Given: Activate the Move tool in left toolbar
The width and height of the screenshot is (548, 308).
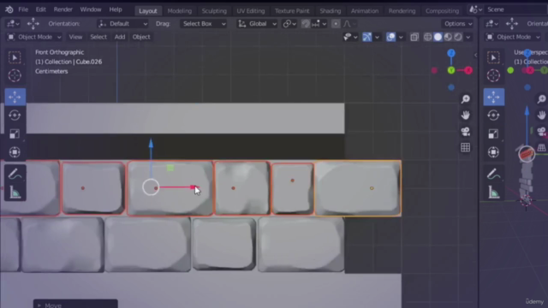Looking at the screenshot, I should [x=15, y=97].
